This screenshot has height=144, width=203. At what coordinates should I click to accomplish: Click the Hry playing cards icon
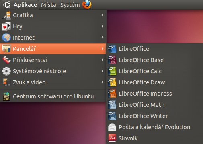(6, 26)
